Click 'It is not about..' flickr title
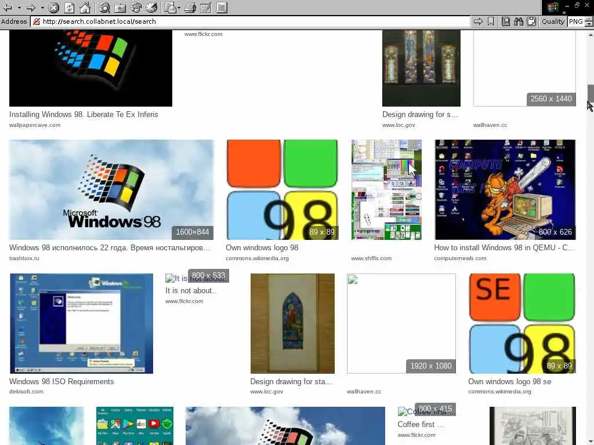The height and width of the screenshot is (445, 594). [191, 291]
